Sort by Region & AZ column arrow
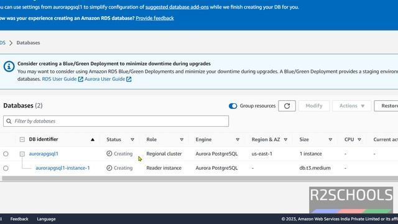This screenshot has width=398, height=224. click(285, 139)
